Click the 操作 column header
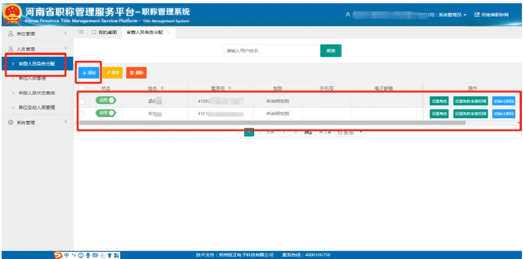This screenshot has height=259, width=523. [472, 88]
